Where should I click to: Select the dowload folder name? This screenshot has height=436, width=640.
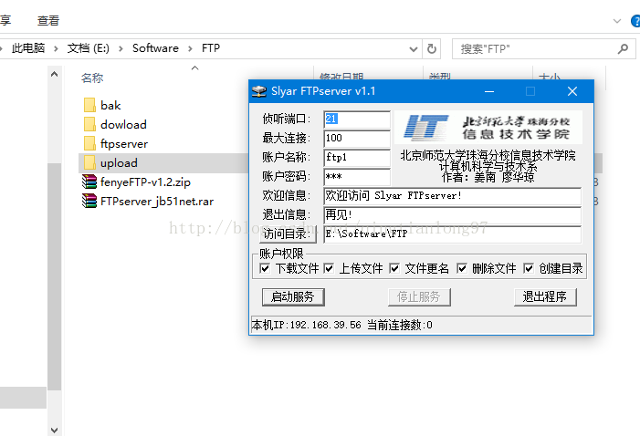[x=123, y=124]
